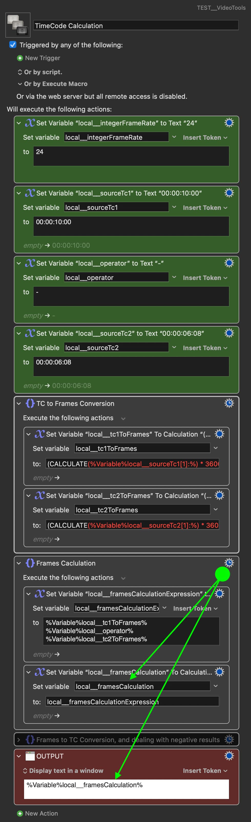Open Insert Token for framesCalculationExpression action
The width and height of the screenshot is (251, 822).
click(195, 609)
